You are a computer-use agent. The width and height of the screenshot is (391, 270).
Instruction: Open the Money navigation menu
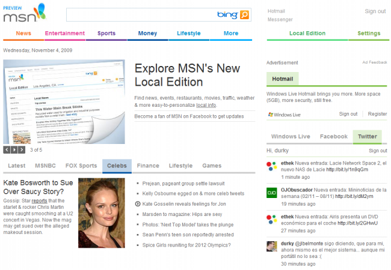pyautogui.click(x=147, y=34)
